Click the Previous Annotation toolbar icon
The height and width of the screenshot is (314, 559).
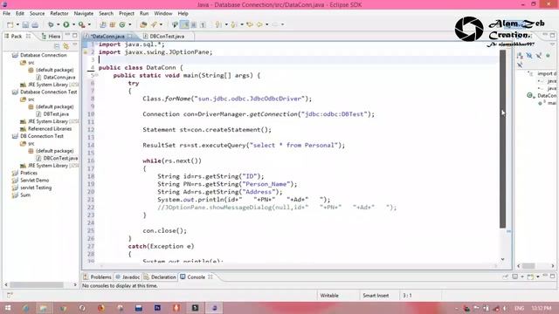(x=234, y=24)
